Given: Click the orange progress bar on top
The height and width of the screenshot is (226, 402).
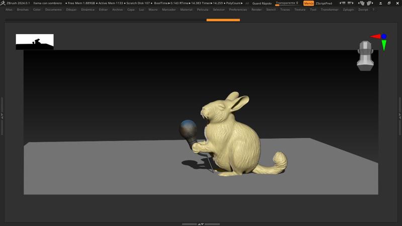Looking at the screenshot, I should [223, 20].
